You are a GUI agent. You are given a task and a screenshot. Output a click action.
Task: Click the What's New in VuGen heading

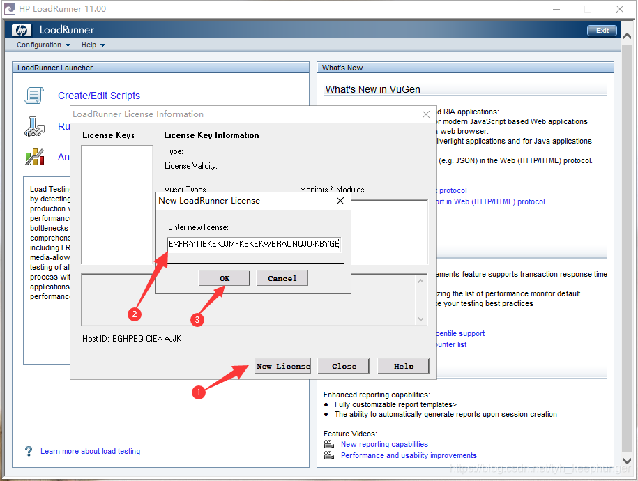click(x=373, y=89)
